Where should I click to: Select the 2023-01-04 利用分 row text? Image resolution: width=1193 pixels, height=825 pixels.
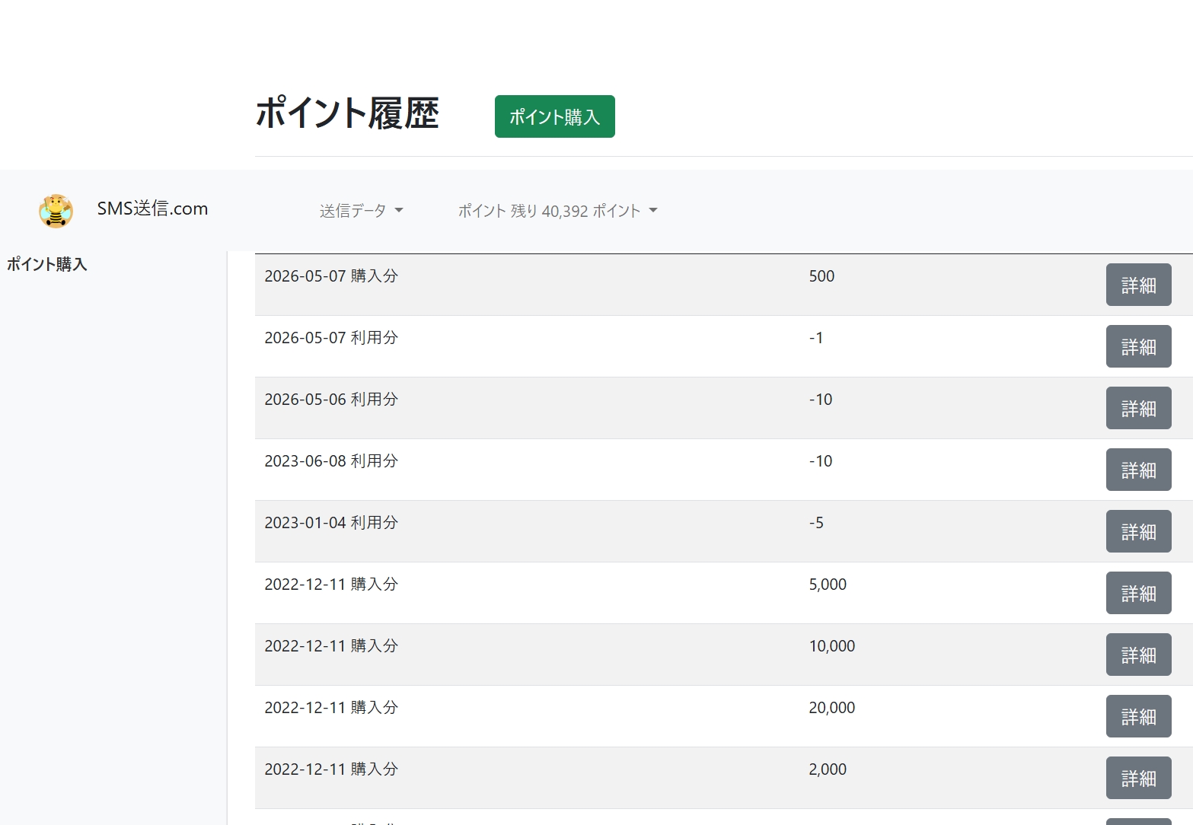[331, 523]
